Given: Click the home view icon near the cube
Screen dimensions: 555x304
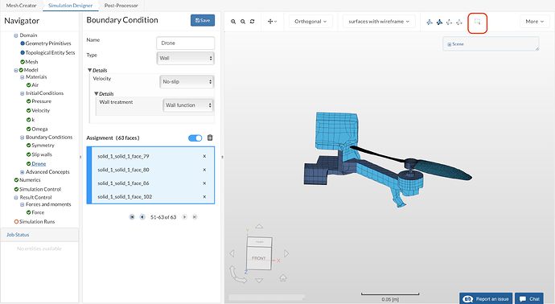Looking at the screenshot, I should (x=283, y=277).
